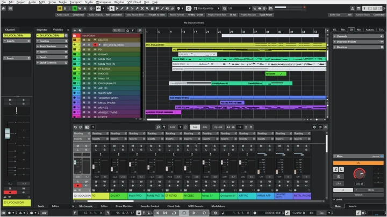Open the 1/8 quantize preset dropdown
The height and width of the screenshot is (217, 387).
click(239, 9)
